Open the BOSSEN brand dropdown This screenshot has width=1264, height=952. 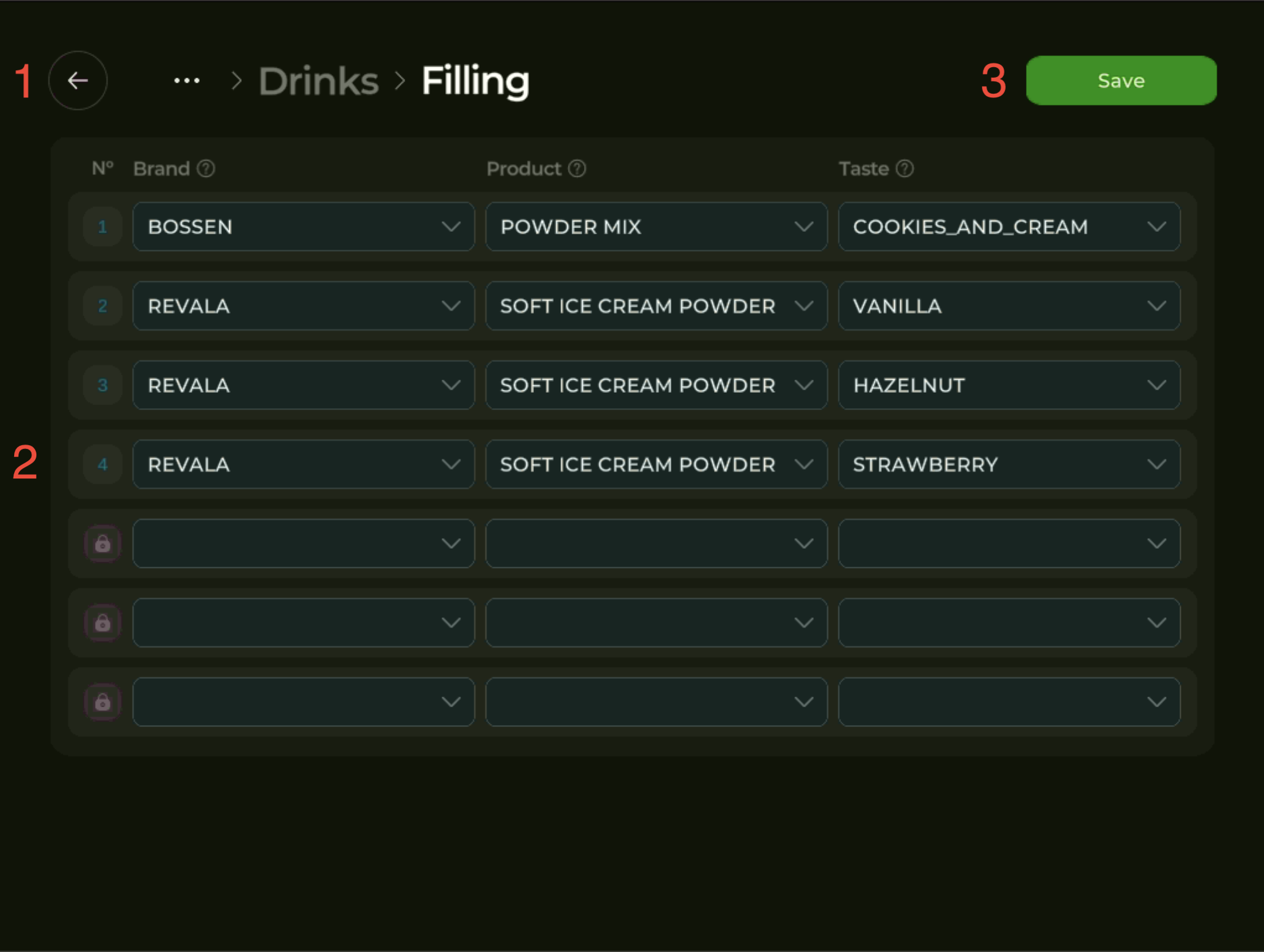303,227
